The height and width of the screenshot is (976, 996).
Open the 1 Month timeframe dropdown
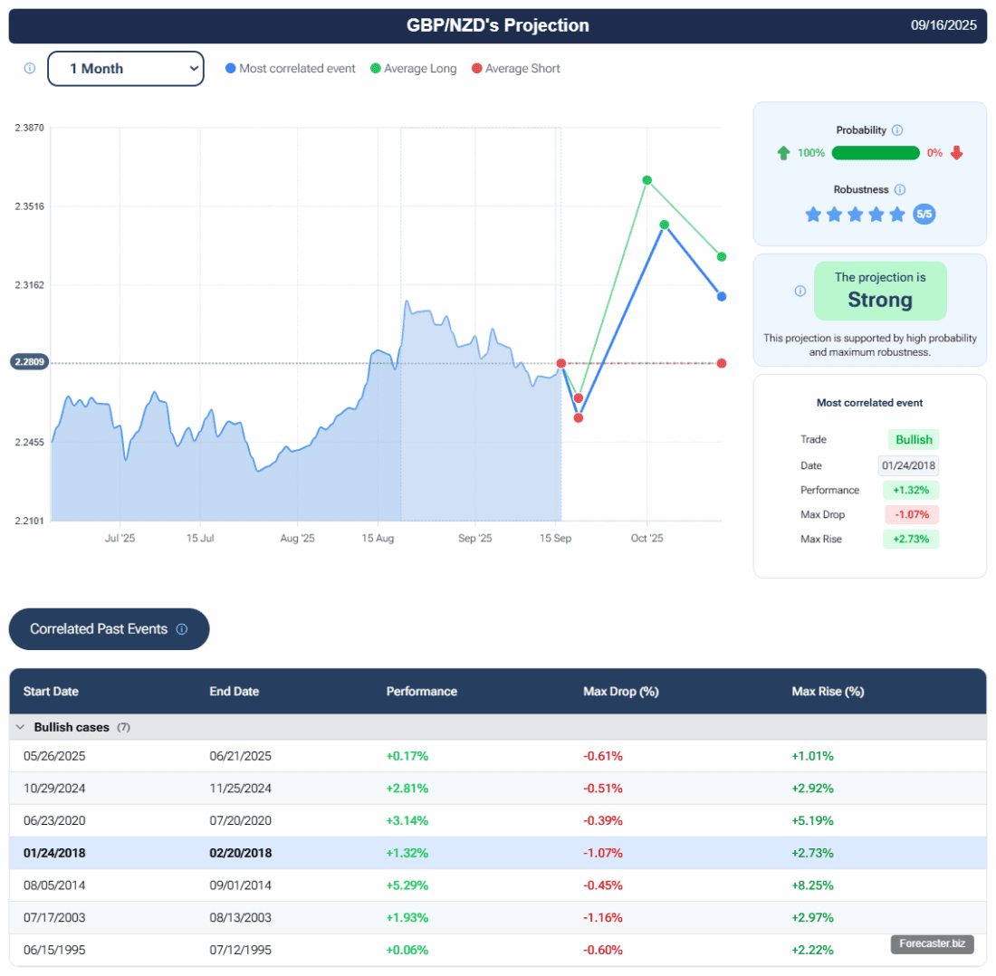point(126,69)
